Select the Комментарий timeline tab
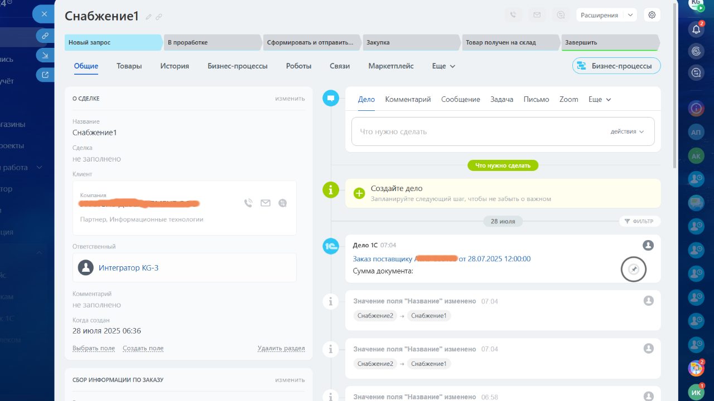The width and height of the screenshot is (714, 401). 408,99
